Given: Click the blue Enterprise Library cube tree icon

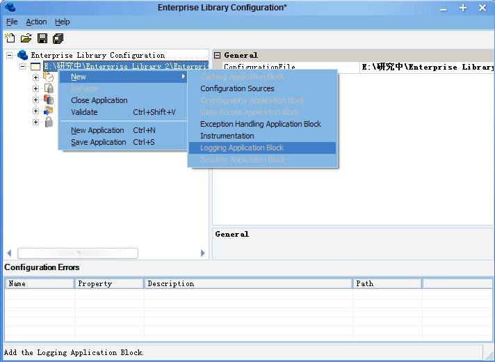Looking at the screenshot, I should (22, 55).
